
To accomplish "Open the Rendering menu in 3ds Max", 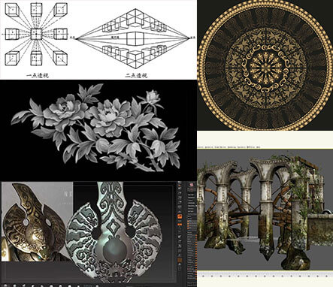I will point(232,147).
